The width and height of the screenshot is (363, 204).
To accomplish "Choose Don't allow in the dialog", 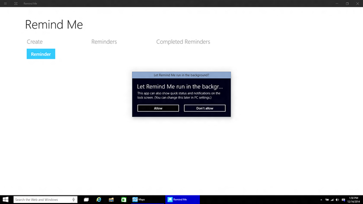I will click(x=205, y=108).
